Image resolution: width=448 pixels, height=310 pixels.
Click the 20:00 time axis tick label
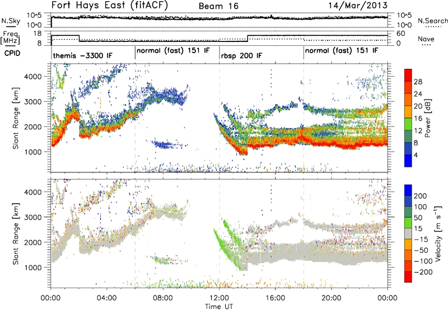[x=332, y=298]
